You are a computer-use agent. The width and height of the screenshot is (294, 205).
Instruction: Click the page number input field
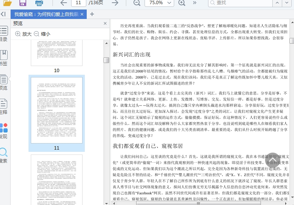pyautogui.click(x=78, y=3)
